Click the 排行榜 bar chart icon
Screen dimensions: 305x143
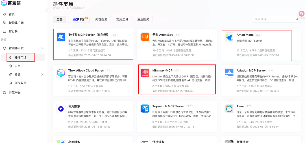pos(5,31)
